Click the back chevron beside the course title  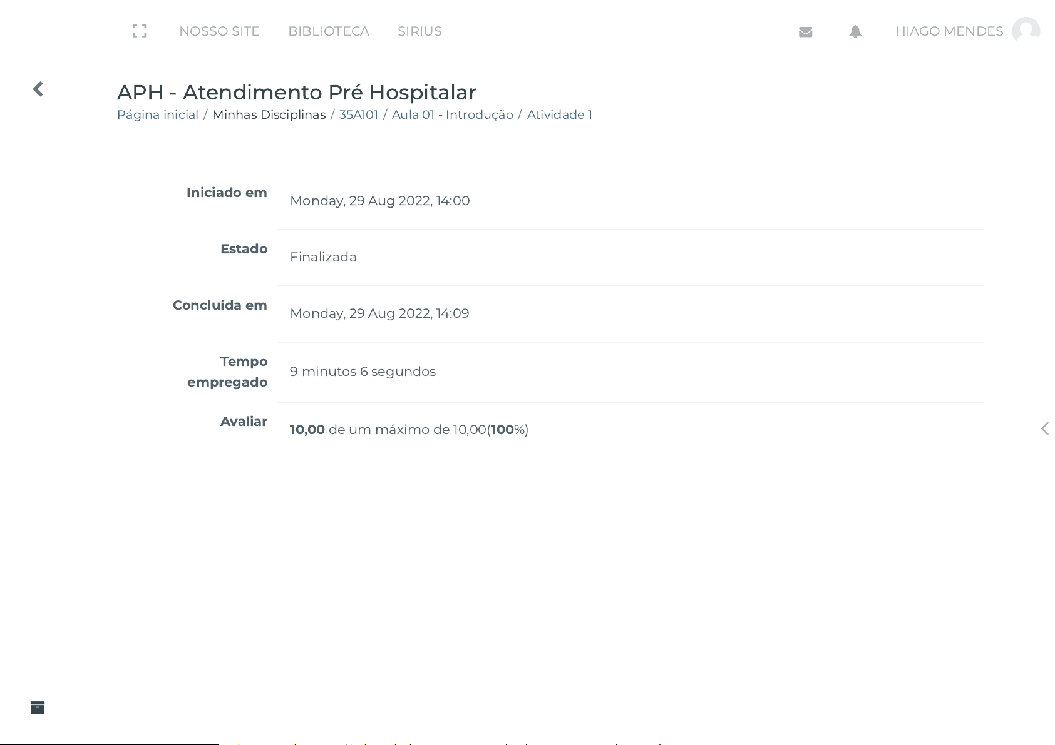pyautogui.click(x=38, y=89)
